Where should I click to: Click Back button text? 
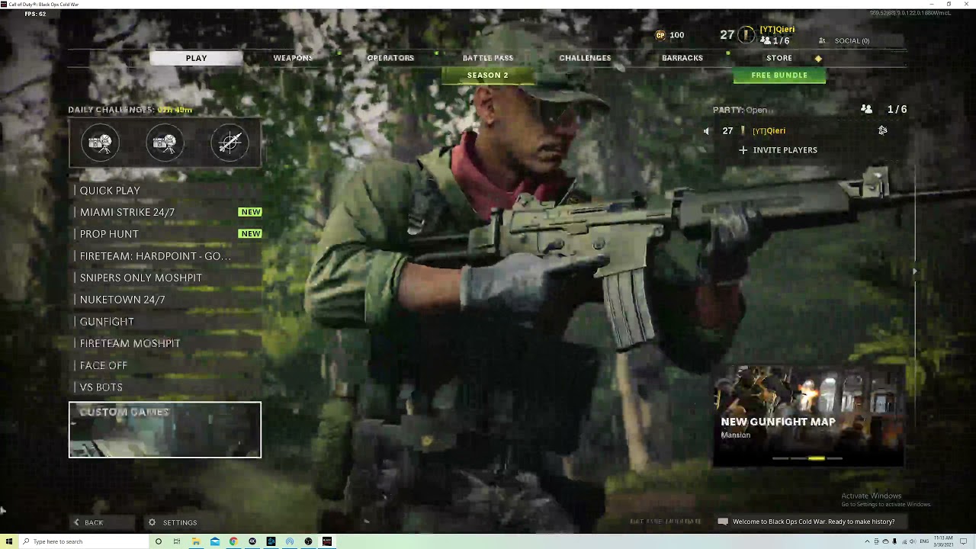(94, 522)
